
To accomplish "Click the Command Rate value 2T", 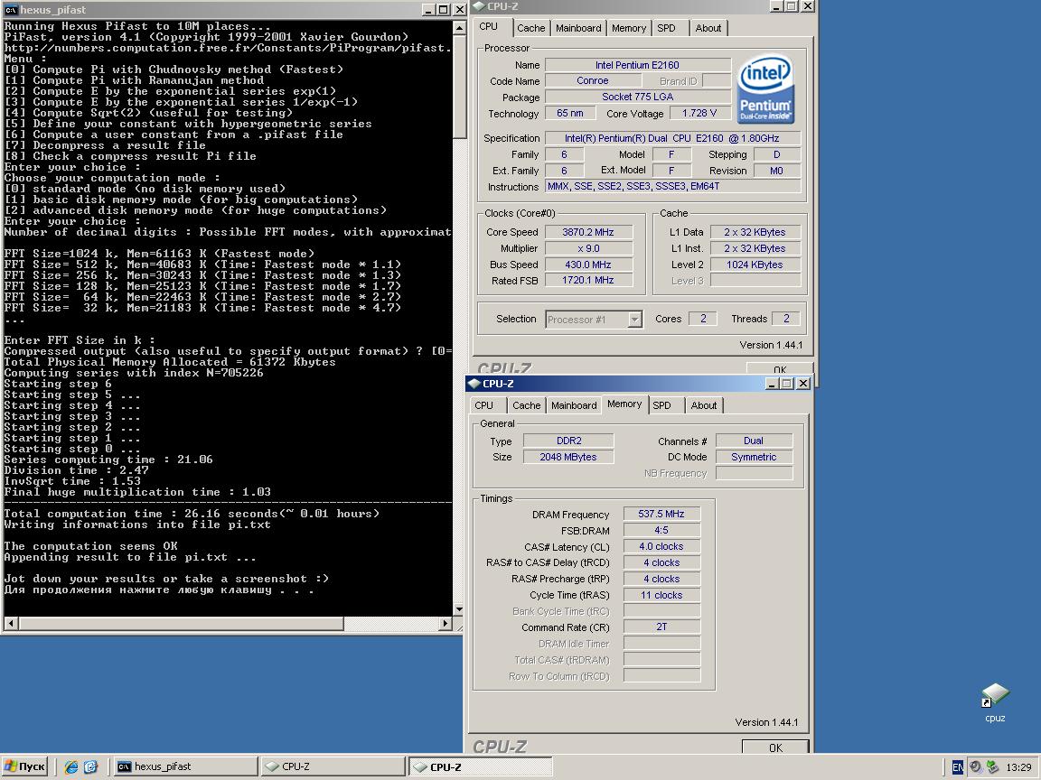I will point(661,627).
